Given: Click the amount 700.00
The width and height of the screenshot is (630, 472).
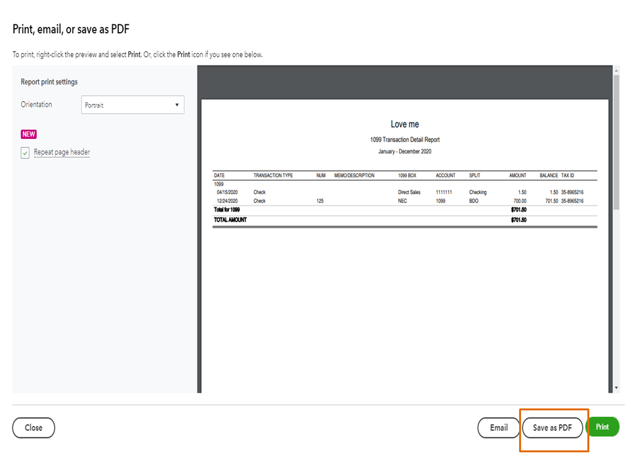Looking at the screenshot, I should (x=520, y=201).
